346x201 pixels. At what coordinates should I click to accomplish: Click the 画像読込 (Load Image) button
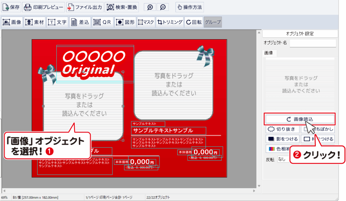click(x=299, y=119)
